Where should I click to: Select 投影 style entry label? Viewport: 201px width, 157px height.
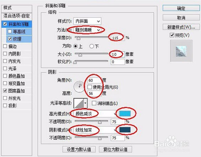pyautogui.click(x=12, y=106)
